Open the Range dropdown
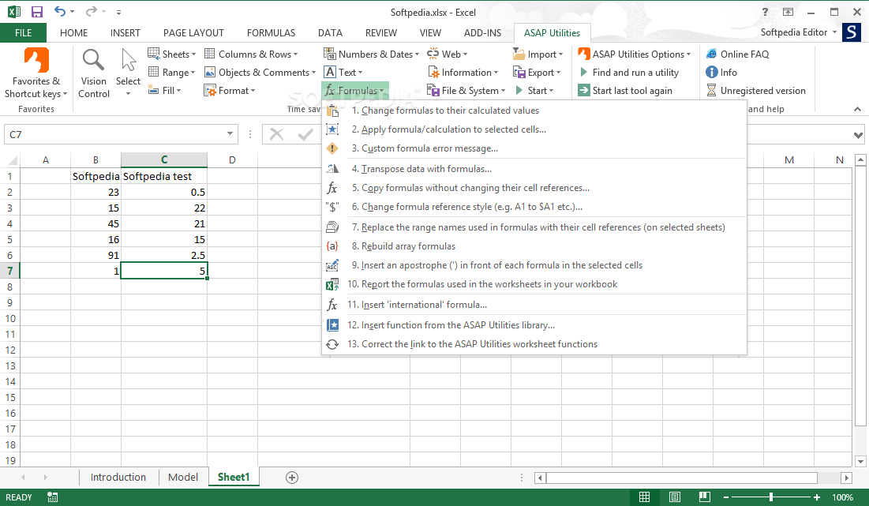The height and width of the screenshot is (506, 869). point(172,72)
